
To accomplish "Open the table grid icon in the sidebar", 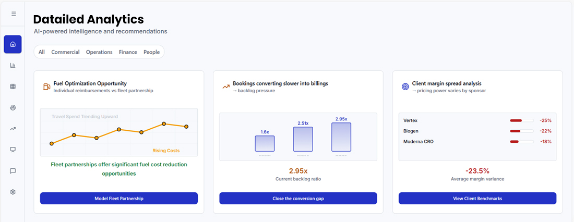I will pyautogui.click(x=13, y=87).
